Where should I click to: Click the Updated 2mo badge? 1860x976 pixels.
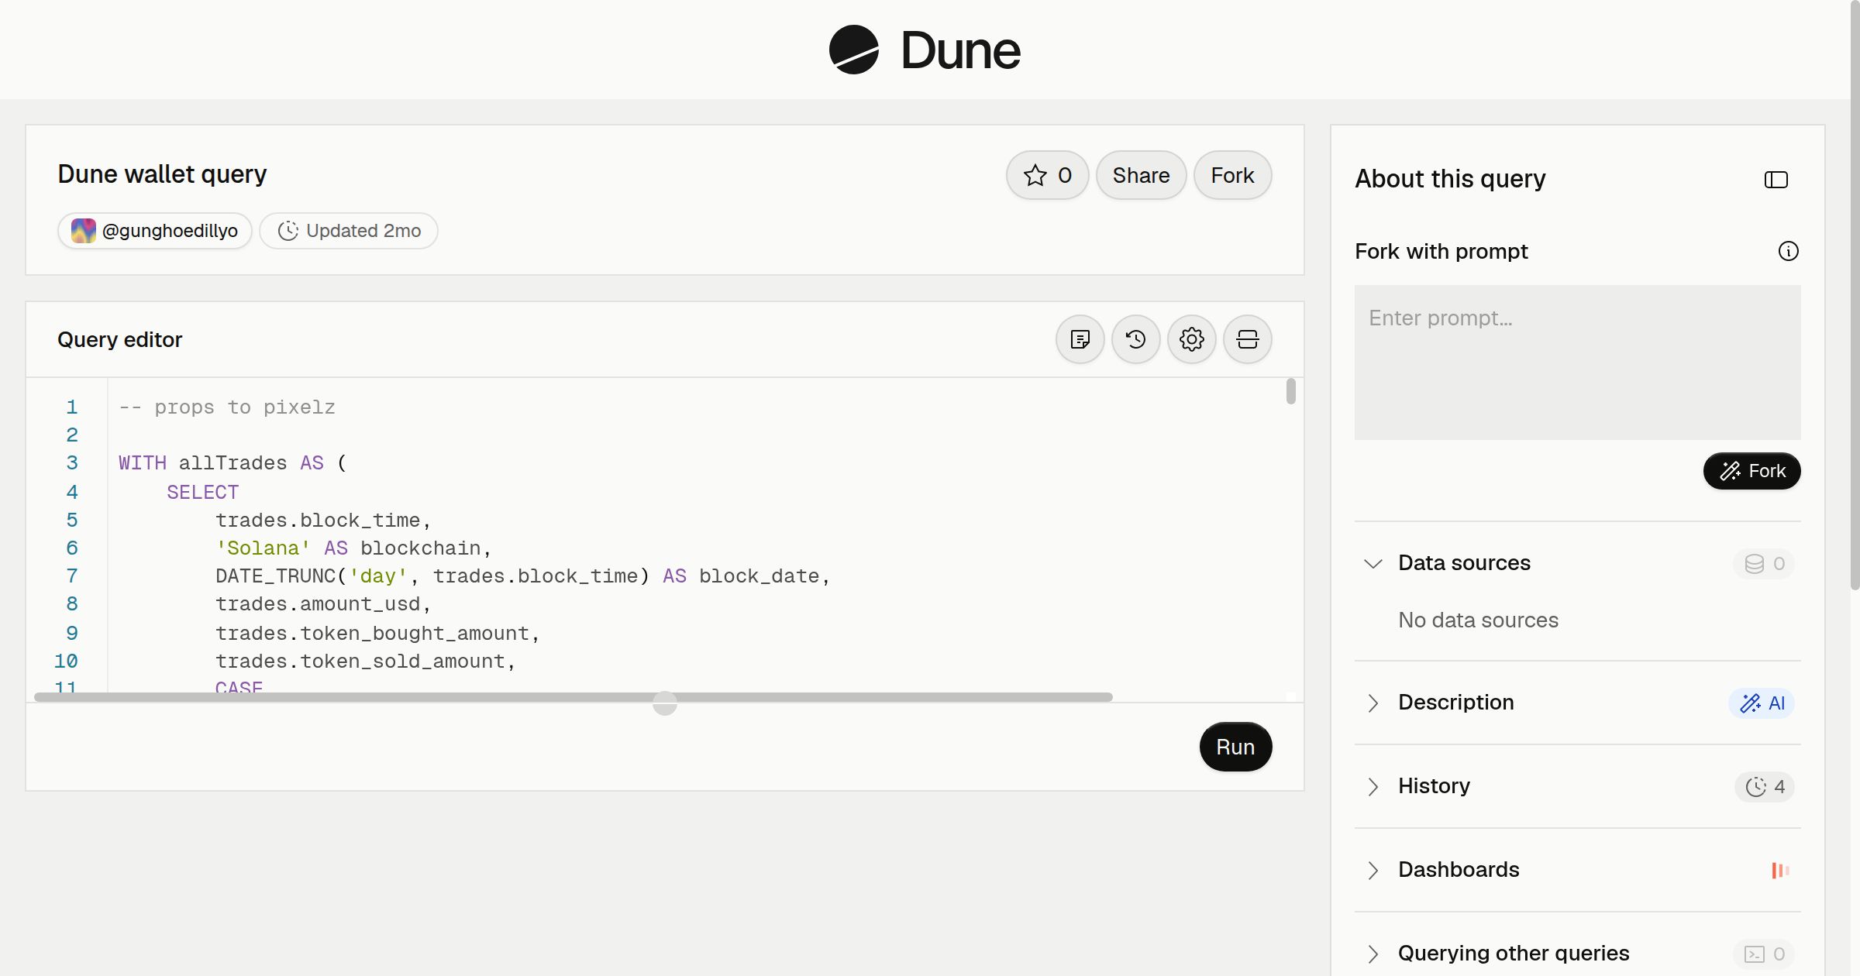[349, 231]
